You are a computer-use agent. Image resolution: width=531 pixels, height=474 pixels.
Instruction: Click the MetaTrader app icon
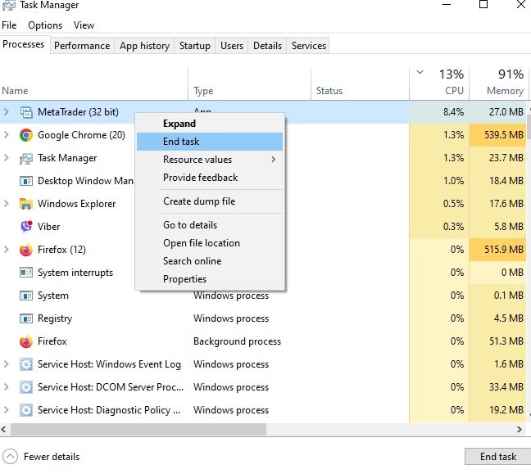(26, 112)
